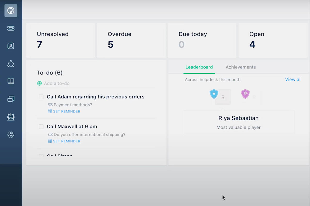Click the blue star badge above Riya Sebastian

[x=214, y=94]
